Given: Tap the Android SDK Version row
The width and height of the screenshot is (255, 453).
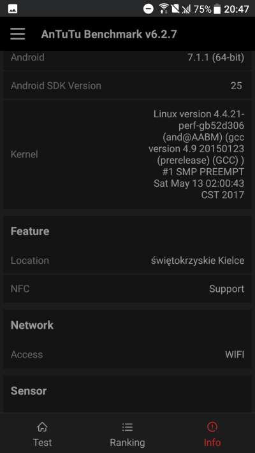Looking at the screenshot, I should point(127,85).
